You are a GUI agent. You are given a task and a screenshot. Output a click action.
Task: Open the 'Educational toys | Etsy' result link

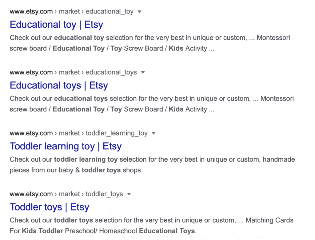coord(59,85)
